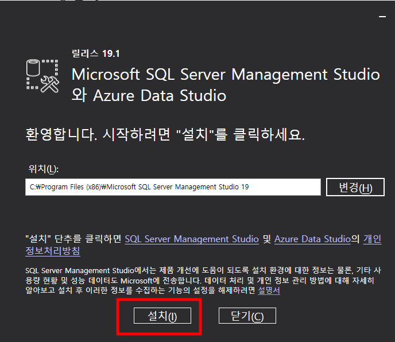Click the 설치(I) install button
395x342 pixels.
(x=162, y=316)
